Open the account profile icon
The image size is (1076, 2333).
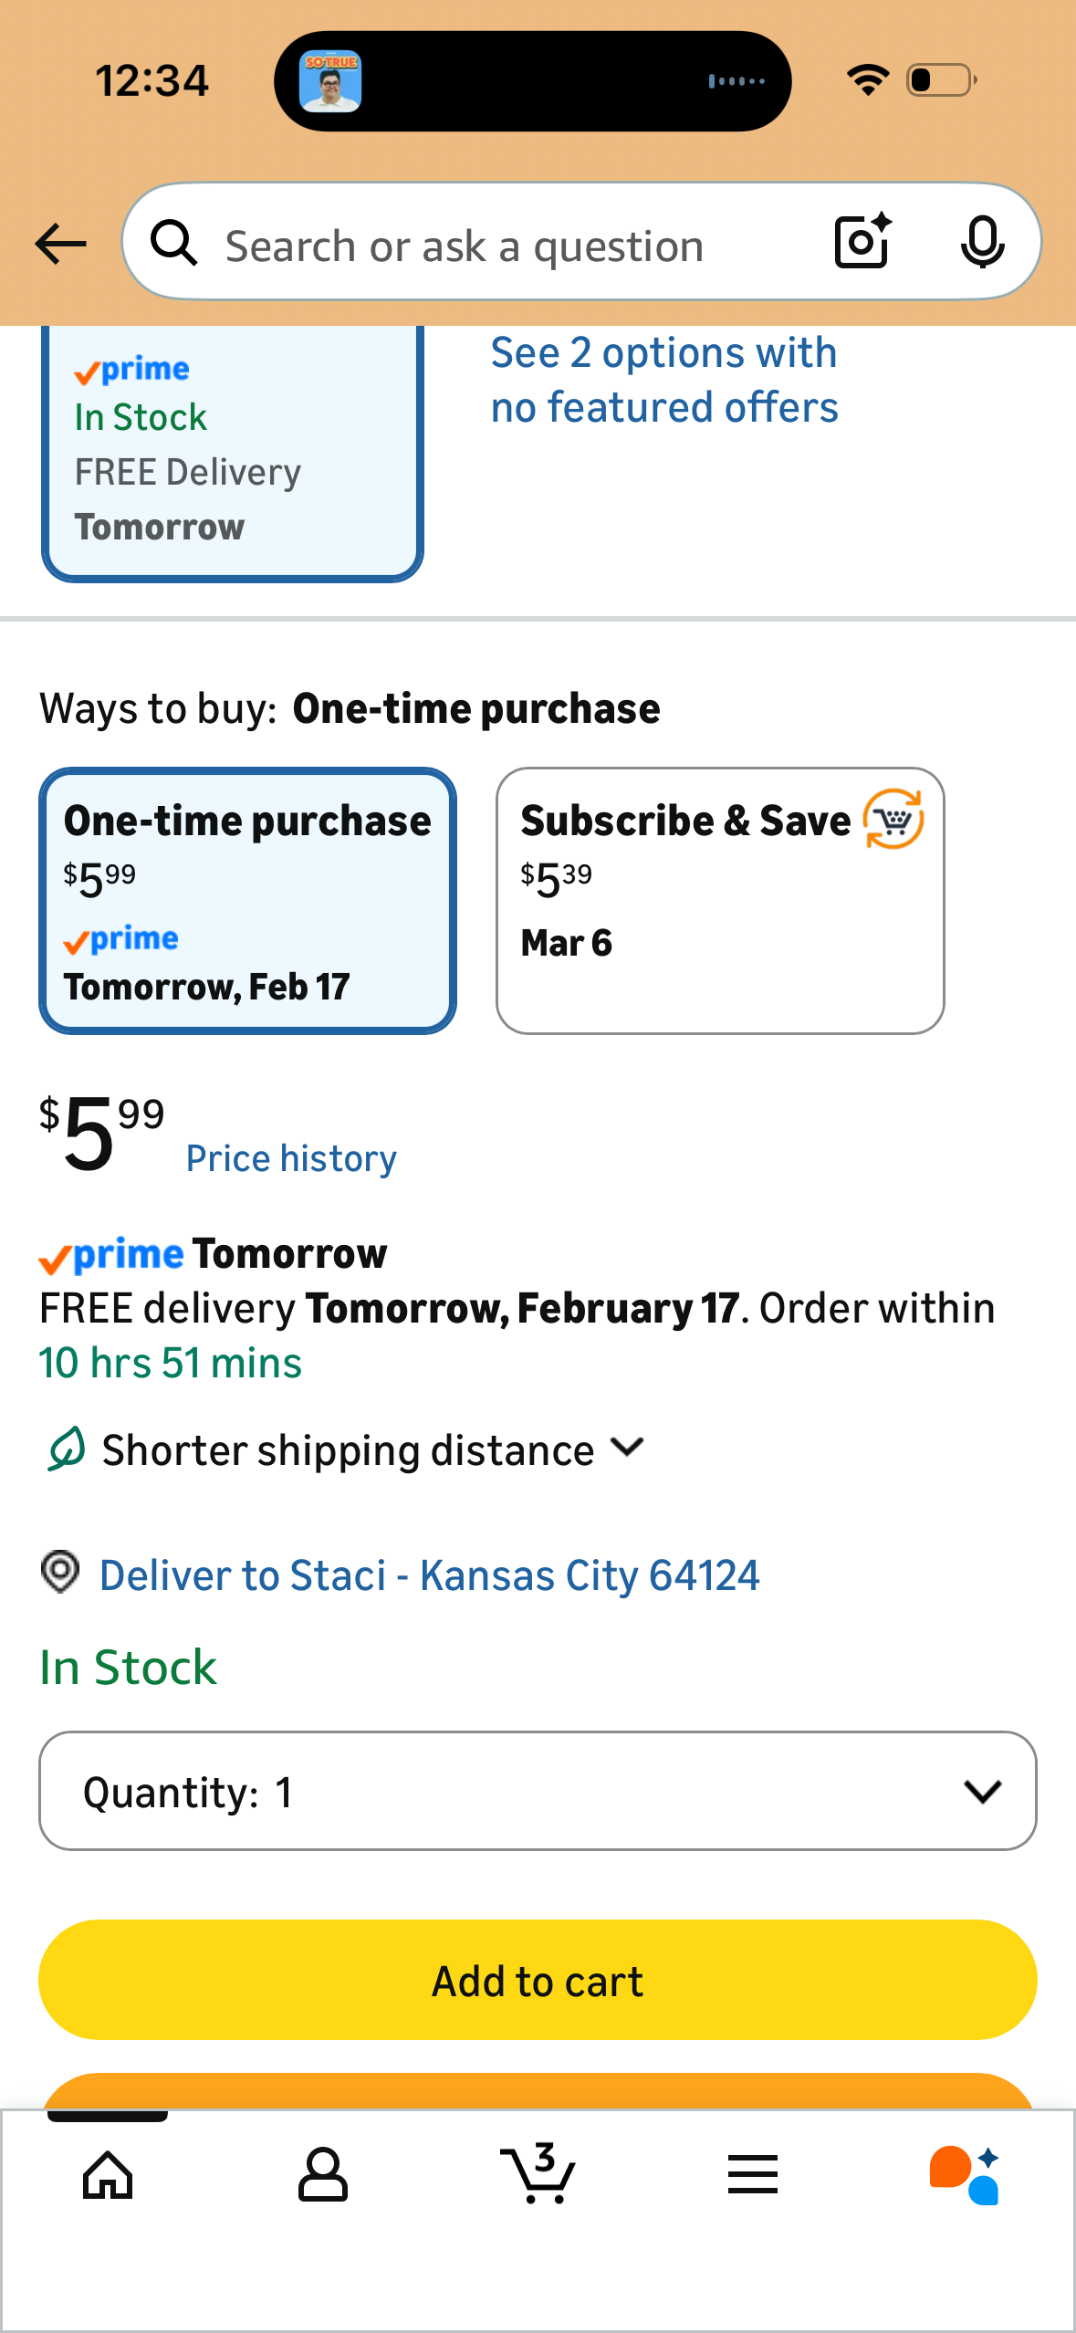coord(322,2175)
